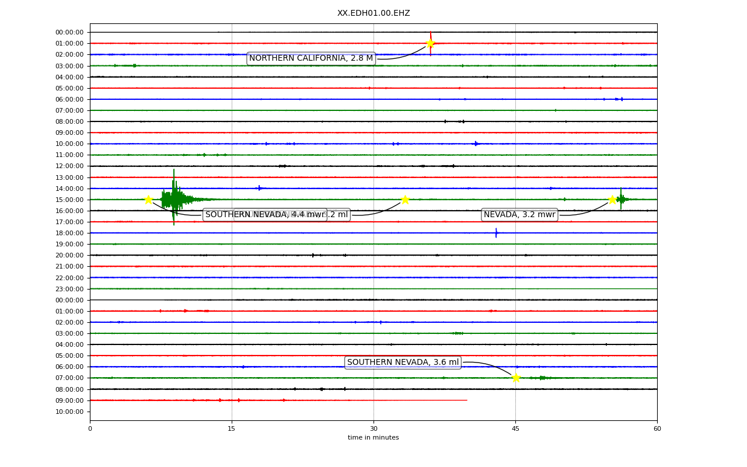This screenshot has width=747, height=467.
Task: Click the Northern California event star marker
Action: [x=430, y=43]
